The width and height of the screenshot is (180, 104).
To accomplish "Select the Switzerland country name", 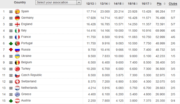I will tap(29, 81).
